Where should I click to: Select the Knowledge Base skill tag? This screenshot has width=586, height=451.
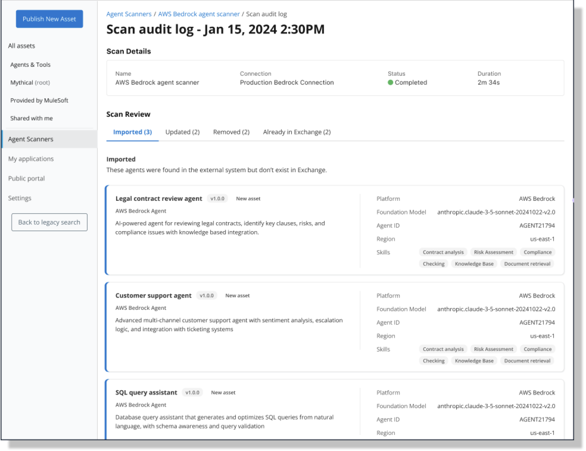click(474, 264)
